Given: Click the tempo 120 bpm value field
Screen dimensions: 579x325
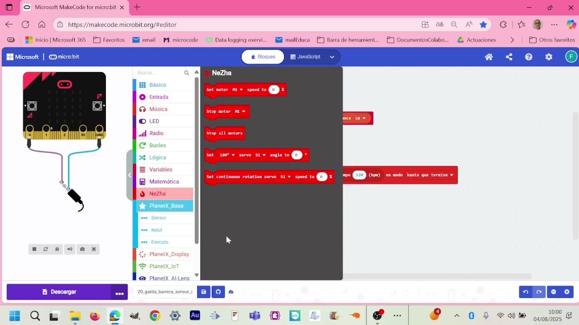Looking at the screenshot, I should tap(360, 175).
